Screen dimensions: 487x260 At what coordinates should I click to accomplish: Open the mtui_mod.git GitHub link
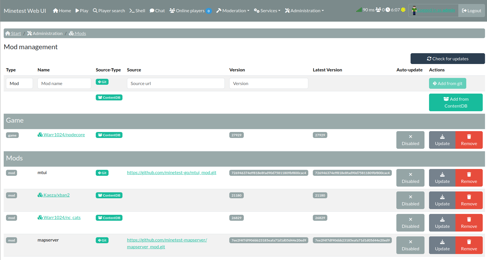(172, 172)
